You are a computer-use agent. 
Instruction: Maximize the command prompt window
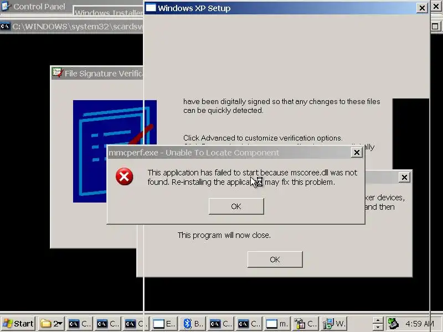435,27
